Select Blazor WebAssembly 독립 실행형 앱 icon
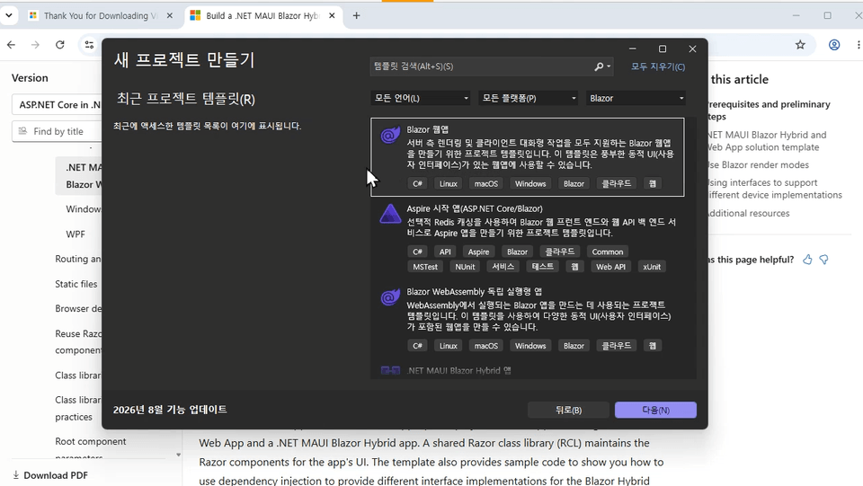Screen dimensions: 863x486 pos(390,297)
